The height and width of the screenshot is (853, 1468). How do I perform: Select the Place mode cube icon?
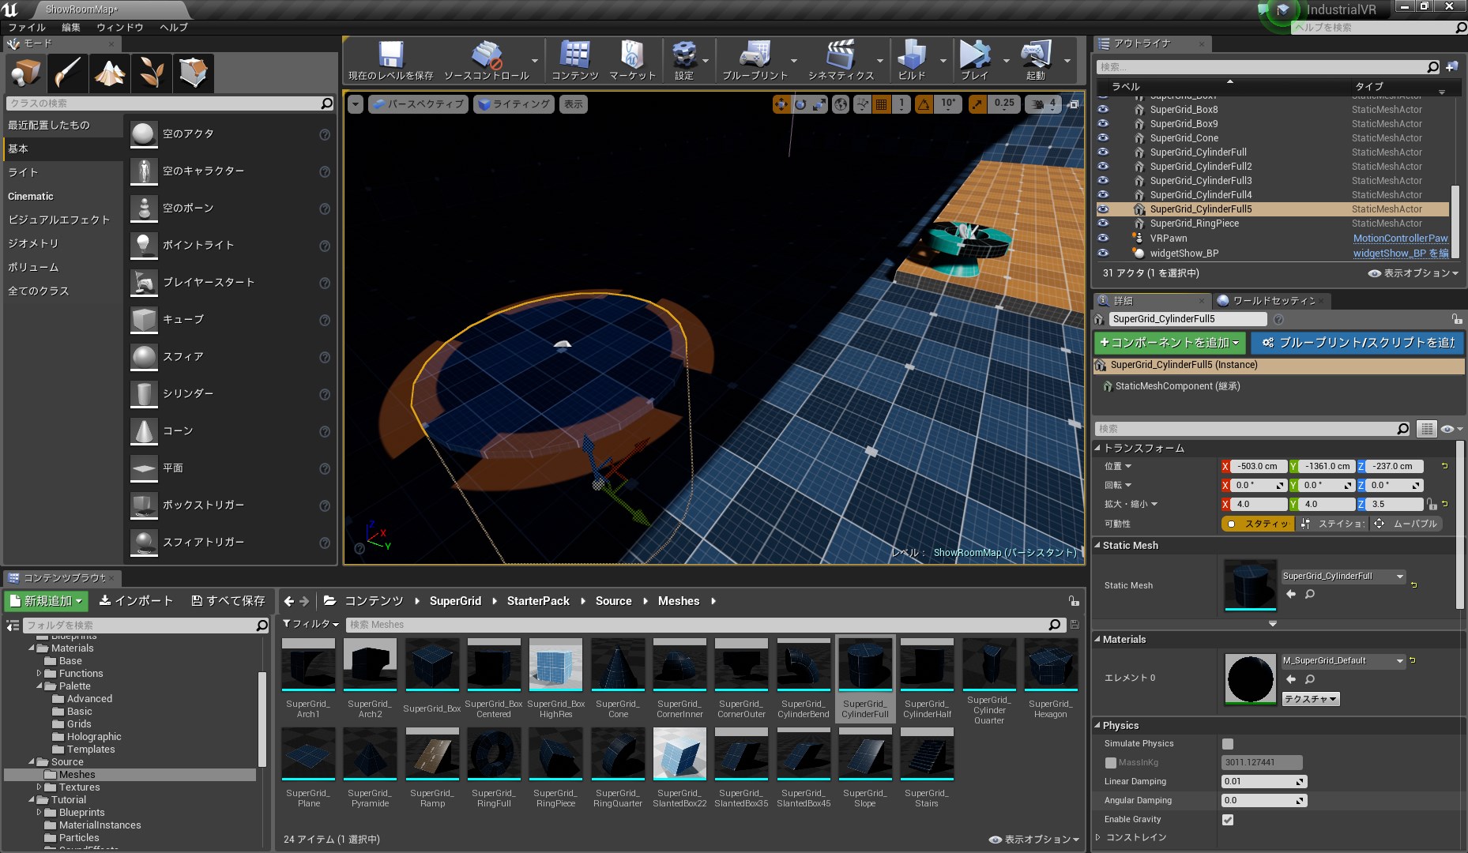point(25,73)
